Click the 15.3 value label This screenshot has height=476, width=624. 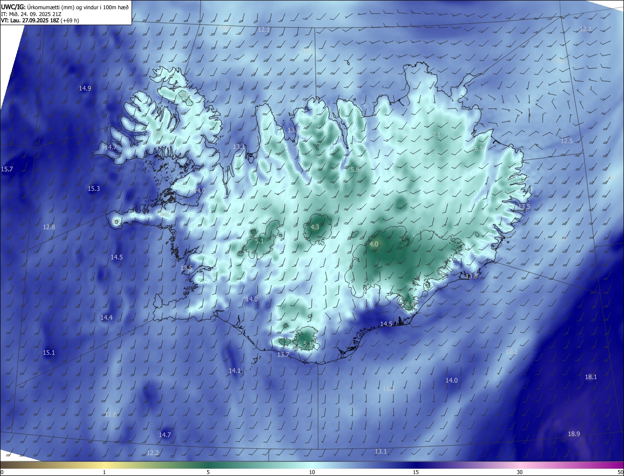[x=94, y=188]
